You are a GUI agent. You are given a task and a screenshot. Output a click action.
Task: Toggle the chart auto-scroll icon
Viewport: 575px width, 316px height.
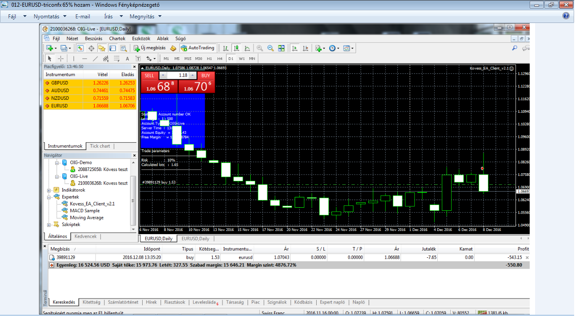(x=295, y=48)
